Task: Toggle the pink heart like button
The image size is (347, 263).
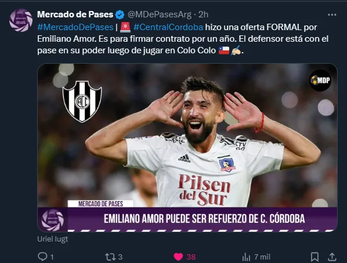Action: click(178, 257)
